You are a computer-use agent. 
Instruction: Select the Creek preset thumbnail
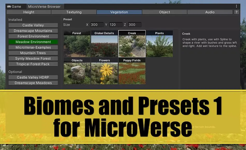pyautogui.click(x=132, y=44)
